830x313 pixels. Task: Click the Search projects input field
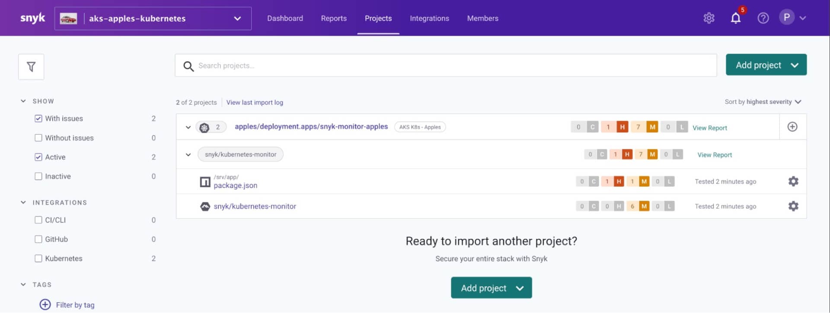pyautogui.click(x=446, y=66)
